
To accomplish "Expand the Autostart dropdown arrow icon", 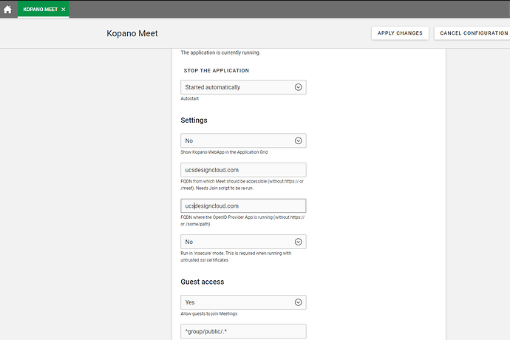I will tap(299, 87).
